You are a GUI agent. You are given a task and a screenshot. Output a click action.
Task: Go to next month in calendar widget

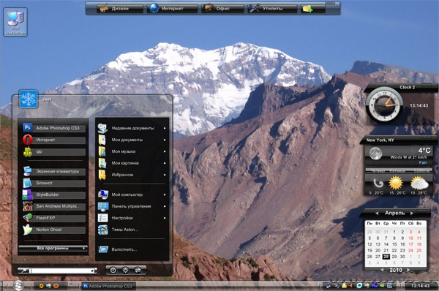click(x=412, y=213)
